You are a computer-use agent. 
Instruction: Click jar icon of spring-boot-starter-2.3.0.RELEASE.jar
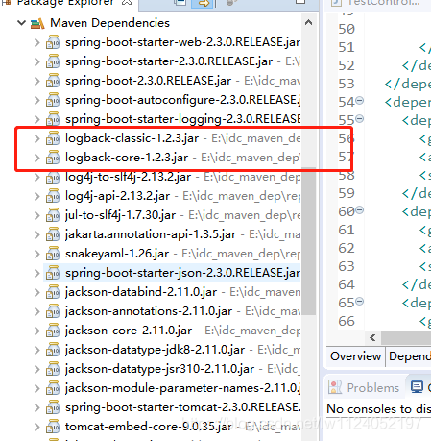coord(53,61)
